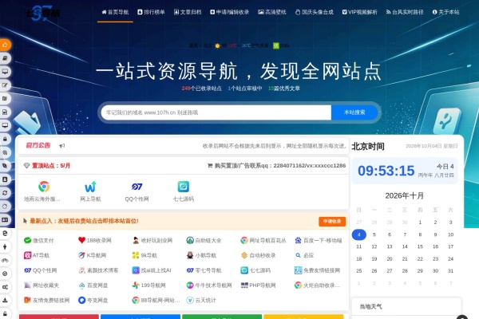Screen dimensions: 479x319
Task: Open pinned site 七七源码 icon
Action: pos(184,191)
